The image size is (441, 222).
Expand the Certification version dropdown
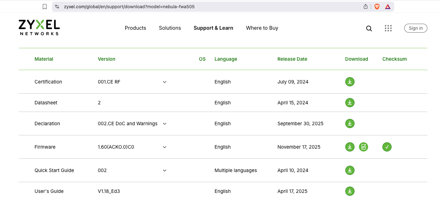[164, 82]
